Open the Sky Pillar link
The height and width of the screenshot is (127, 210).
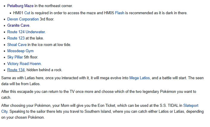15,57
